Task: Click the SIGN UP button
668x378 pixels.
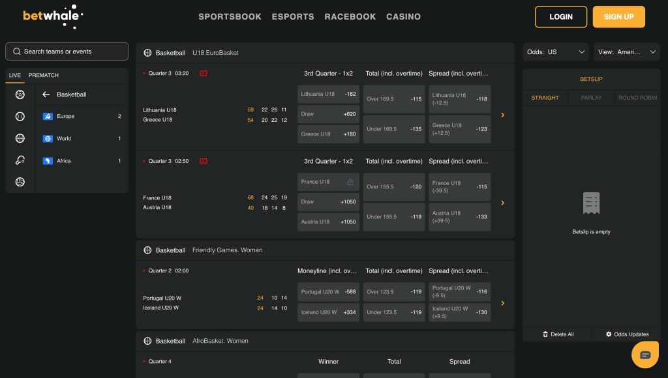Action: tap(618, 16)
